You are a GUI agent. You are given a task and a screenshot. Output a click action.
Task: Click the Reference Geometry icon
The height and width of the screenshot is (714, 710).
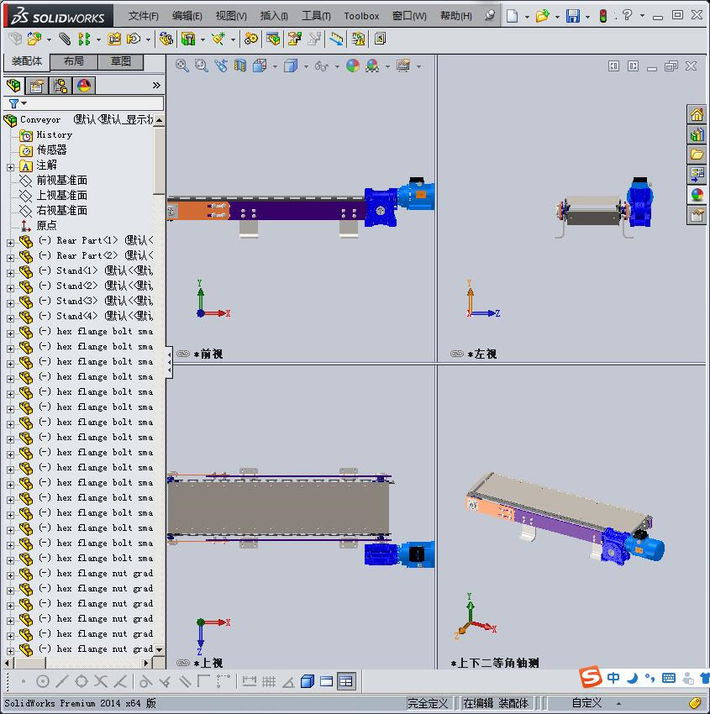click(x=218, y=39)
